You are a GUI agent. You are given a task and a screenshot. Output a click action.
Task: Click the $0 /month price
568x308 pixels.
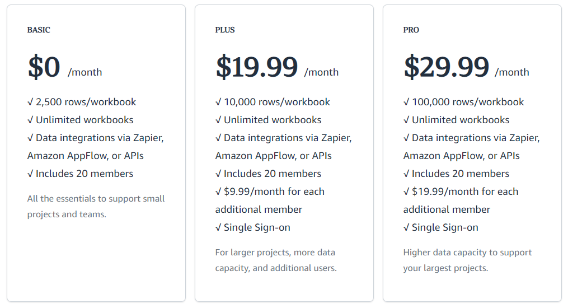(64, 68)
